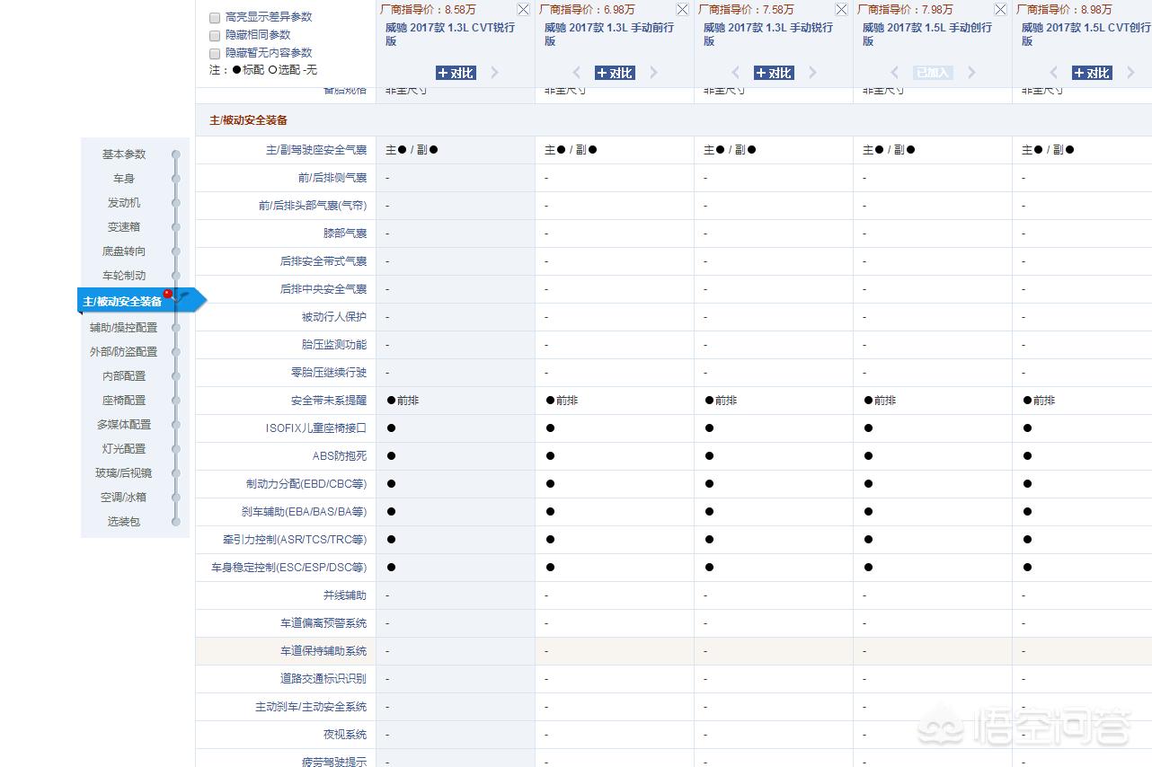This screenshot has width=1152, height=767.
Task: Move 1.5L CVT创行版 column right using arrow
Action: [x=1130, y=73]
